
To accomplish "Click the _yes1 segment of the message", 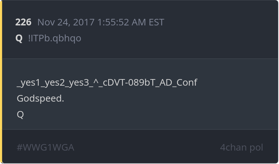I will coord(28,83).
